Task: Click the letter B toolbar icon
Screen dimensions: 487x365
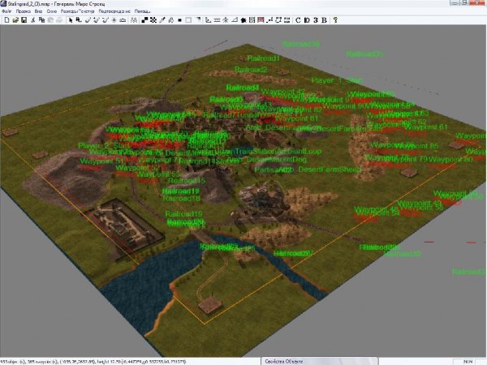Action: (x=324, y=20)
